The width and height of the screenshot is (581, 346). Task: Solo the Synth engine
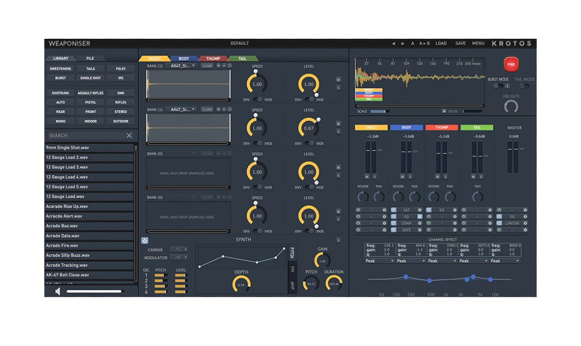click(338, 240)
